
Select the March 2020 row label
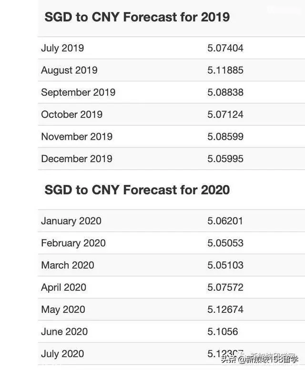pyautogui.click(x=68, y=265)
